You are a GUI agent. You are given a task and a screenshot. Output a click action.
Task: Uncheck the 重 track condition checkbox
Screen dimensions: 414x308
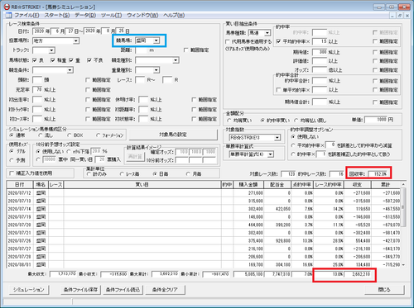click(x=71, y=60)
